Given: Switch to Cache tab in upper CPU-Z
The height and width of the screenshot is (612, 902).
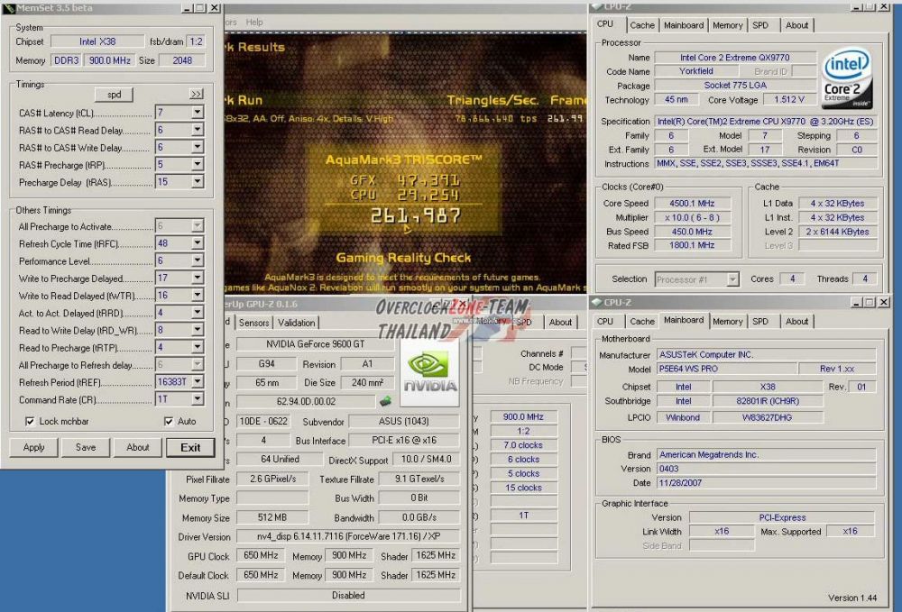Looking at the screenshot, I should tap(641, 25).
